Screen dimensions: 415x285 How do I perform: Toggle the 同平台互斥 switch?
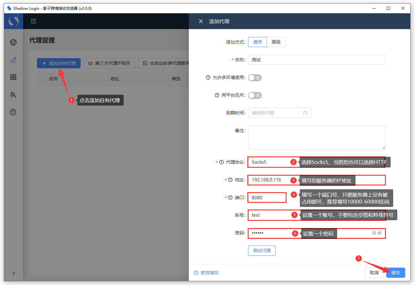255,95
